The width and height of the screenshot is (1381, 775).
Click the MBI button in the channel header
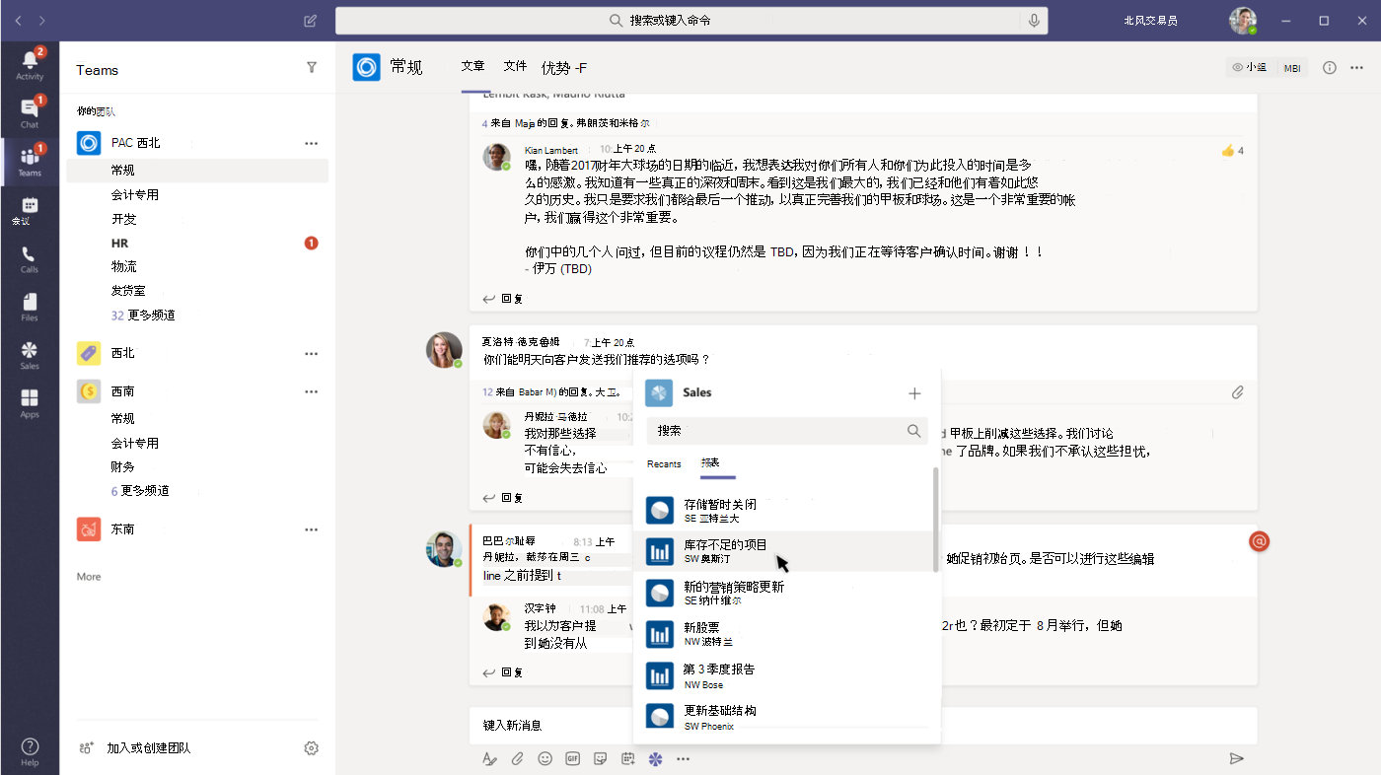click(1291, 68)
